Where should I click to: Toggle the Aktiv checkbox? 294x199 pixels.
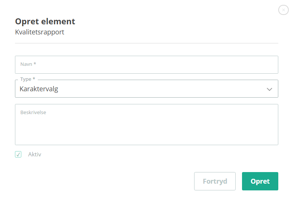click(x=18, y=154)
